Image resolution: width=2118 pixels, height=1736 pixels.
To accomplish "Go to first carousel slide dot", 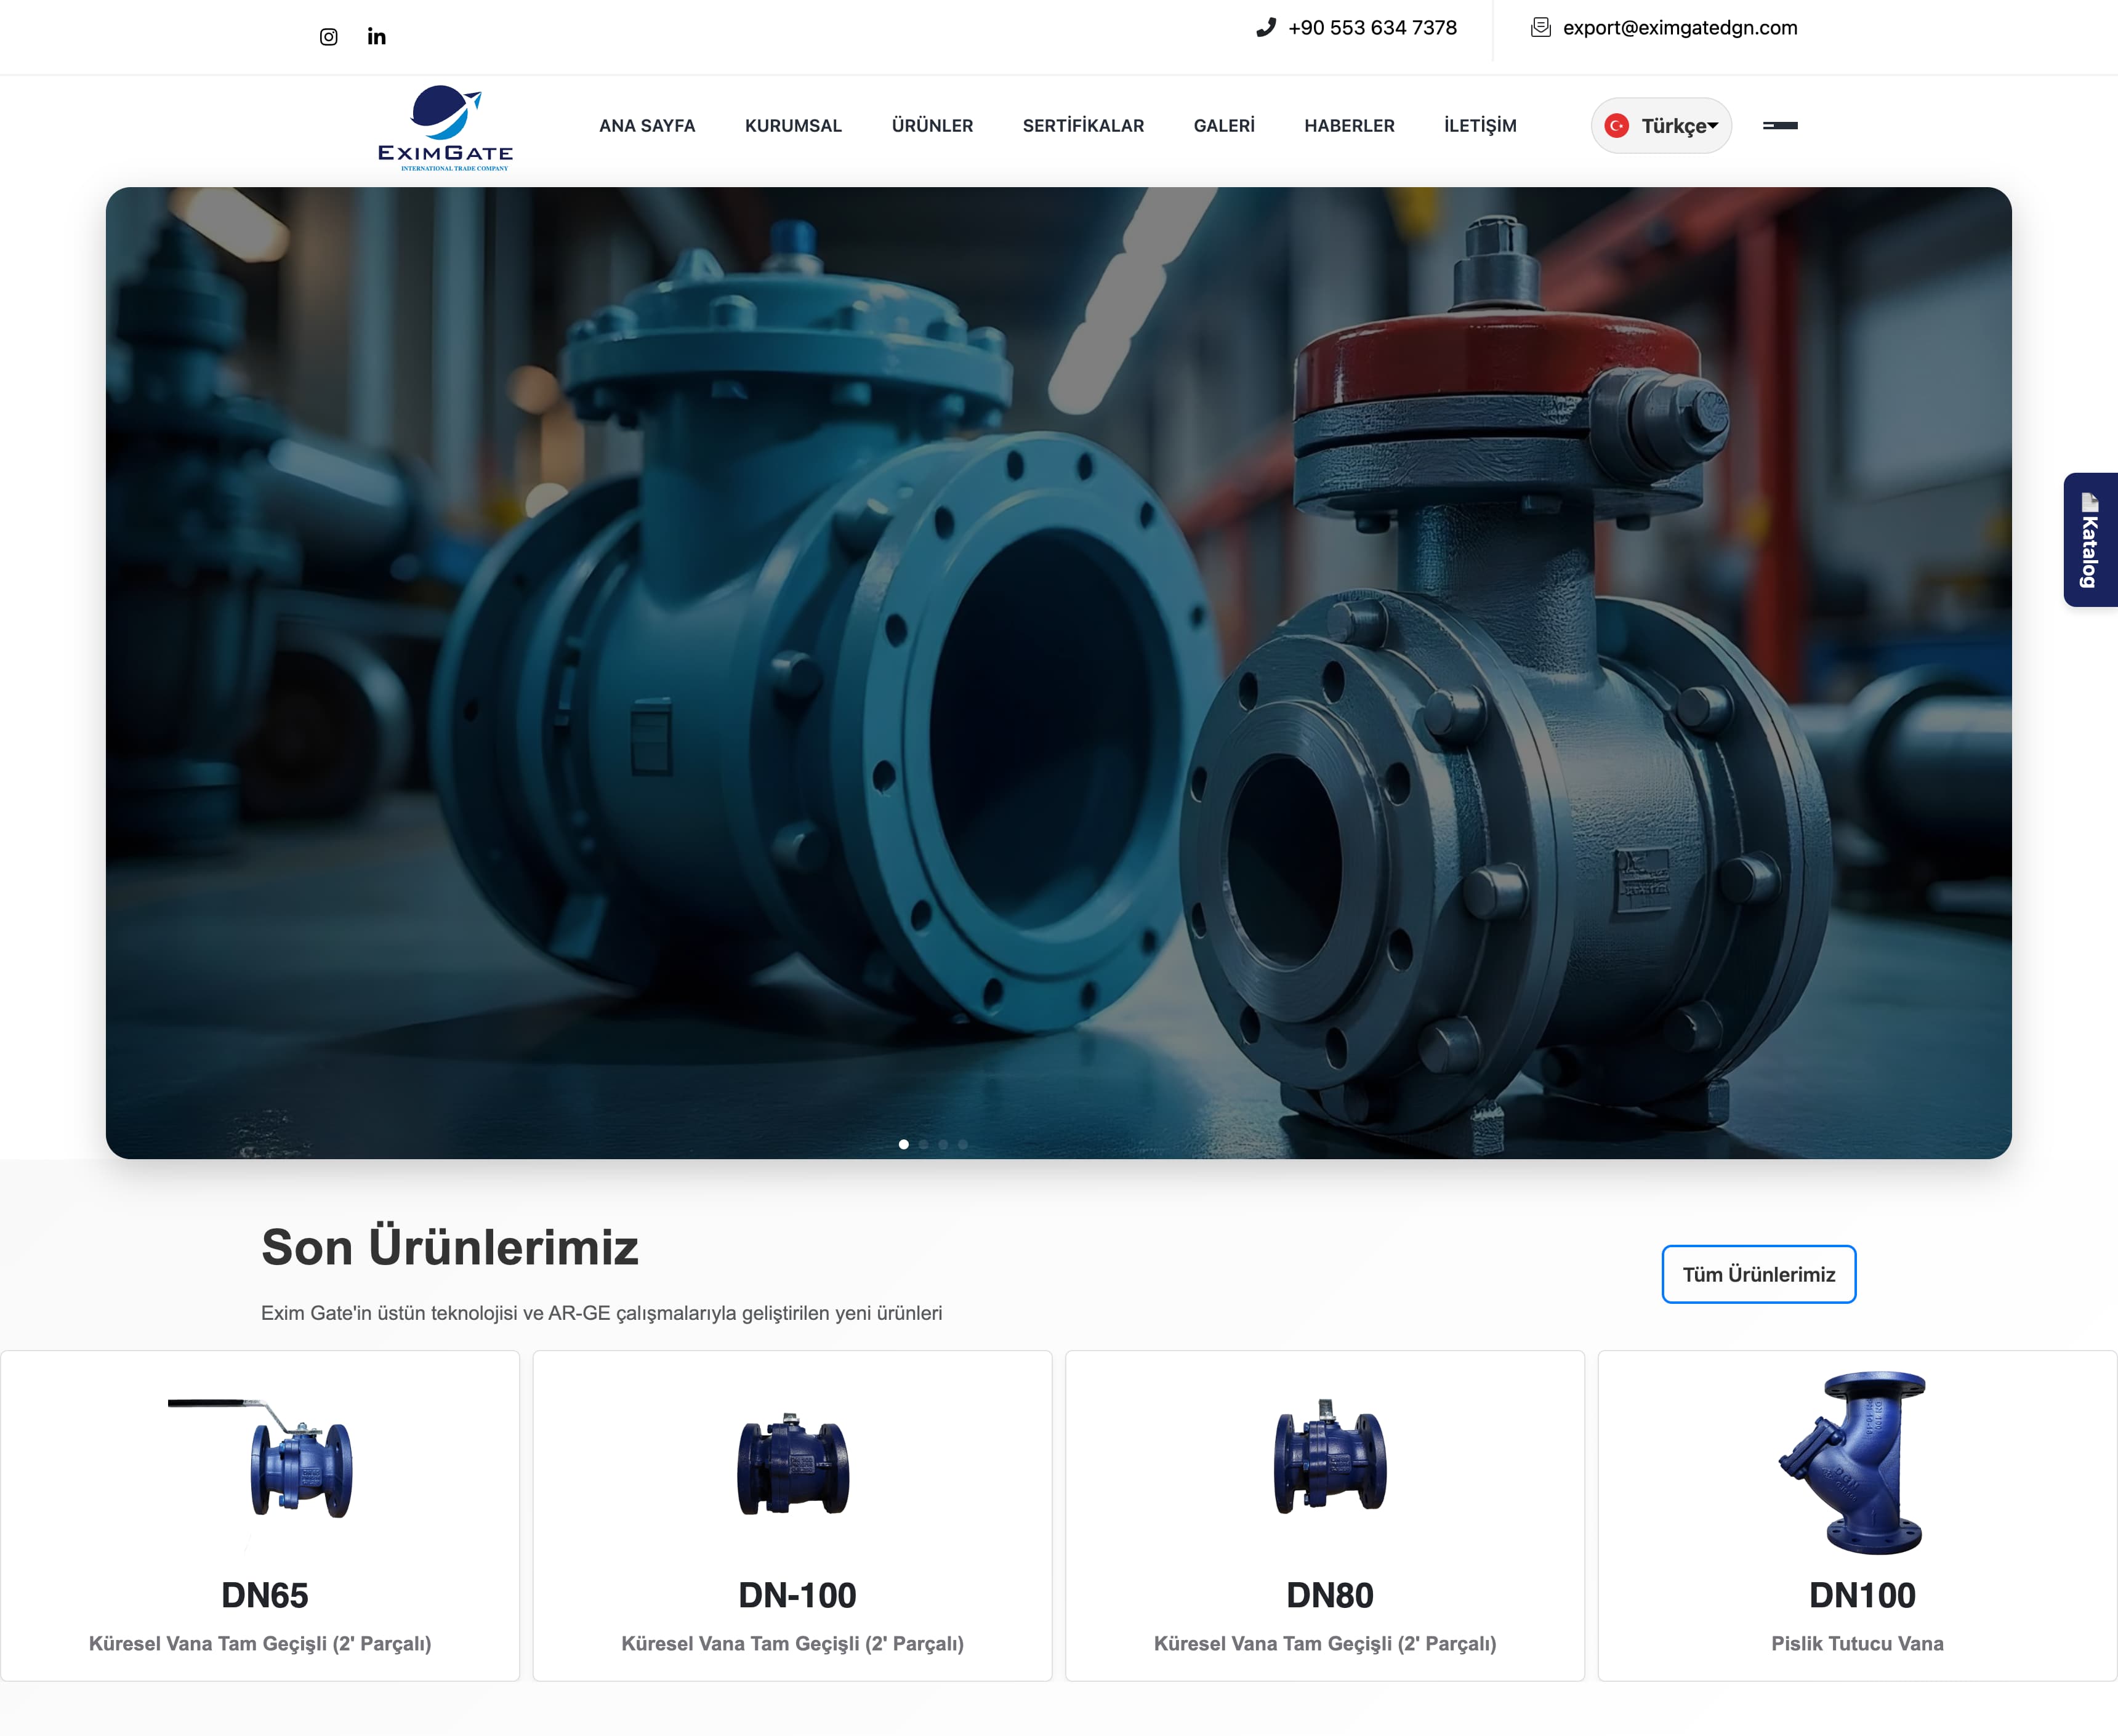I will pos(904,1144).
